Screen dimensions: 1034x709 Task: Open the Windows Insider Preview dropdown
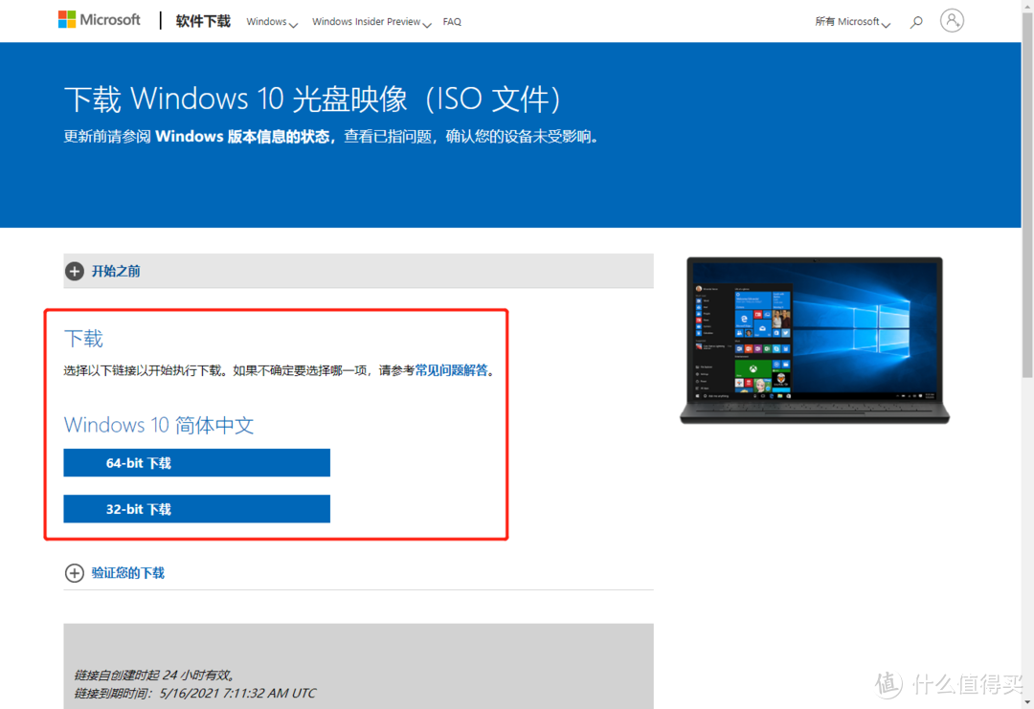pyautogui.click(x=371, y=22)
